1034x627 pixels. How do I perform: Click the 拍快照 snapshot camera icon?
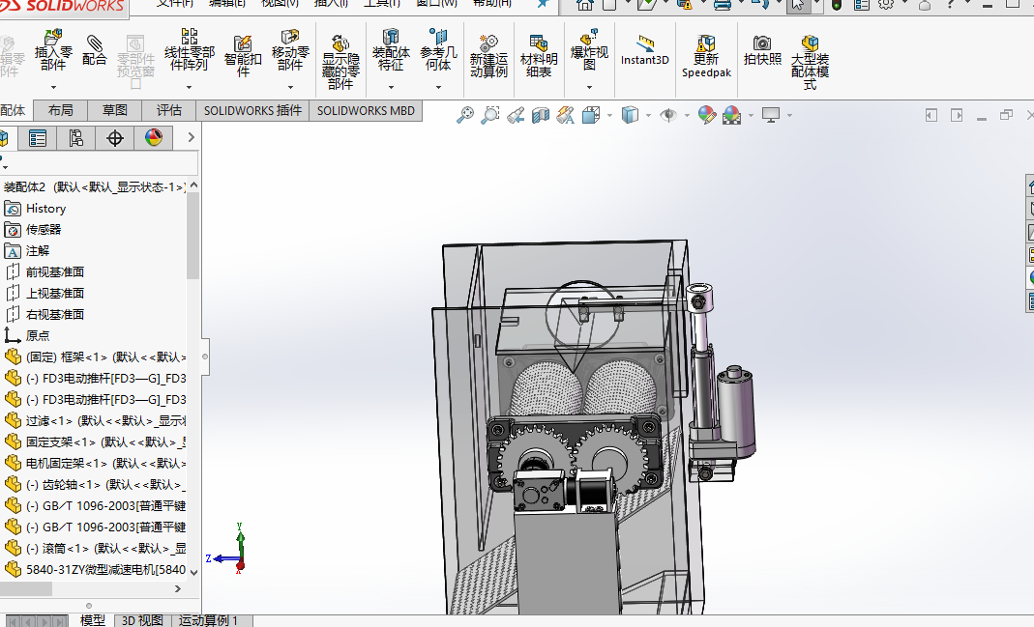coord(762,50)
